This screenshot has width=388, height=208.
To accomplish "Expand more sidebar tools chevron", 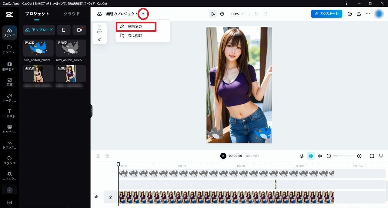I will pyautogui.click(x=9, y=190).
